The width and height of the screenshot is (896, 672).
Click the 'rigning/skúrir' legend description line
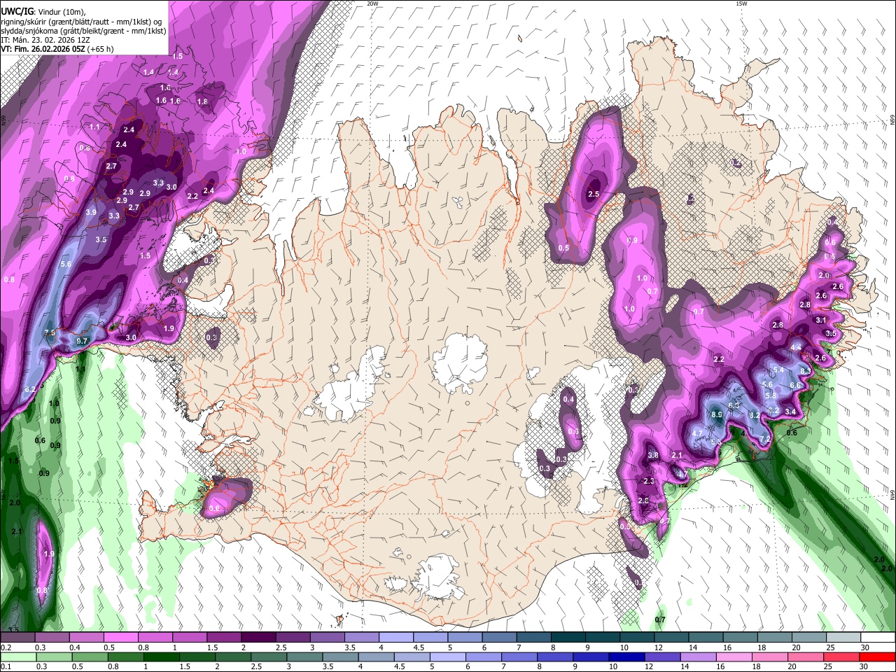81,22
